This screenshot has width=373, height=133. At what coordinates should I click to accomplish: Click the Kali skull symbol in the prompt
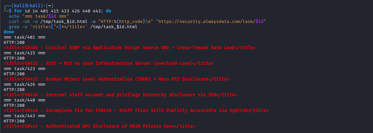click(x=27, y=6)
